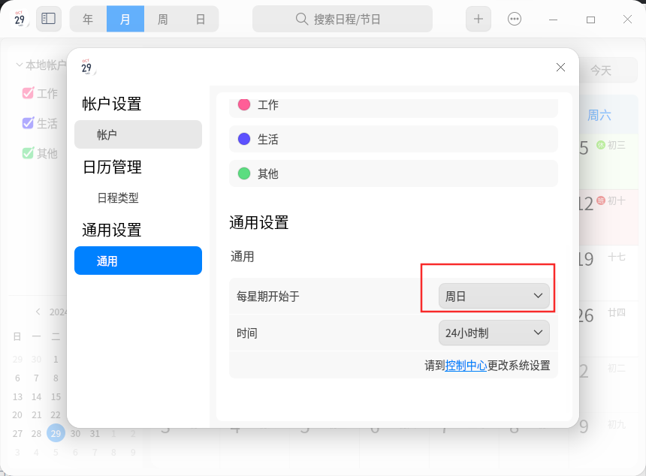Uncheck the 生活 calendar checkbox
The image size is (646, 476).
[x=28, y=123]
